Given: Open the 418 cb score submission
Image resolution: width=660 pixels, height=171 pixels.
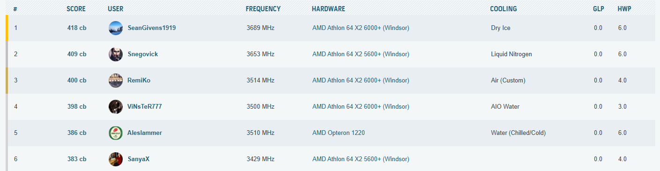Looking at the screenshot, I should pos(77,28).
